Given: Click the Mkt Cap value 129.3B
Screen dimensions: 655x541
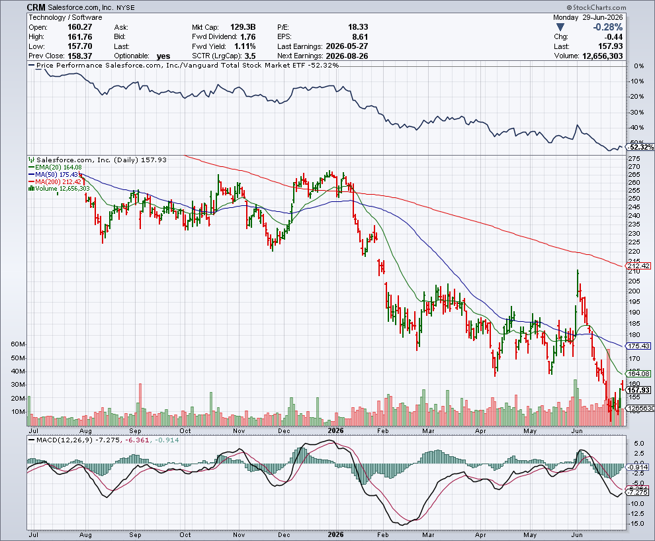Looking at the screenshot, I should coord(243,27).
